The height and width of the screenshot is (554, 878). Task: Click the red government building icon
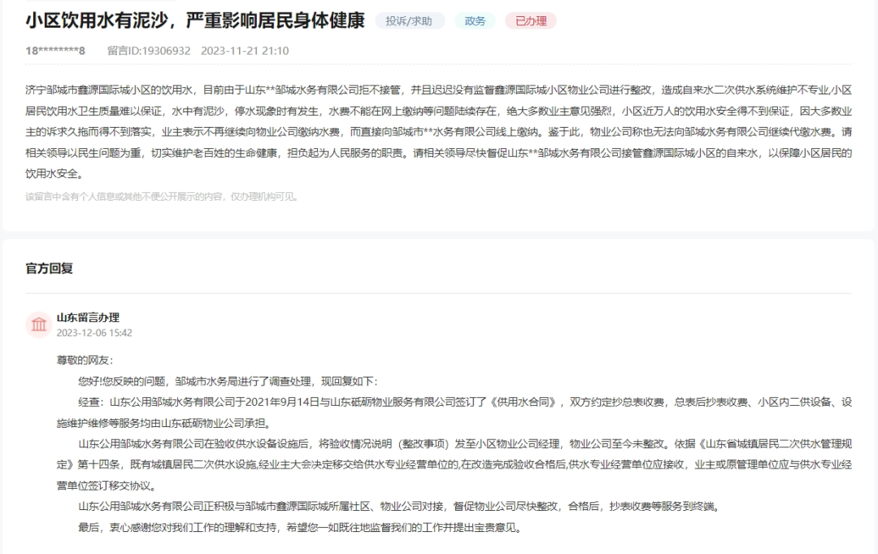(40, 324)
